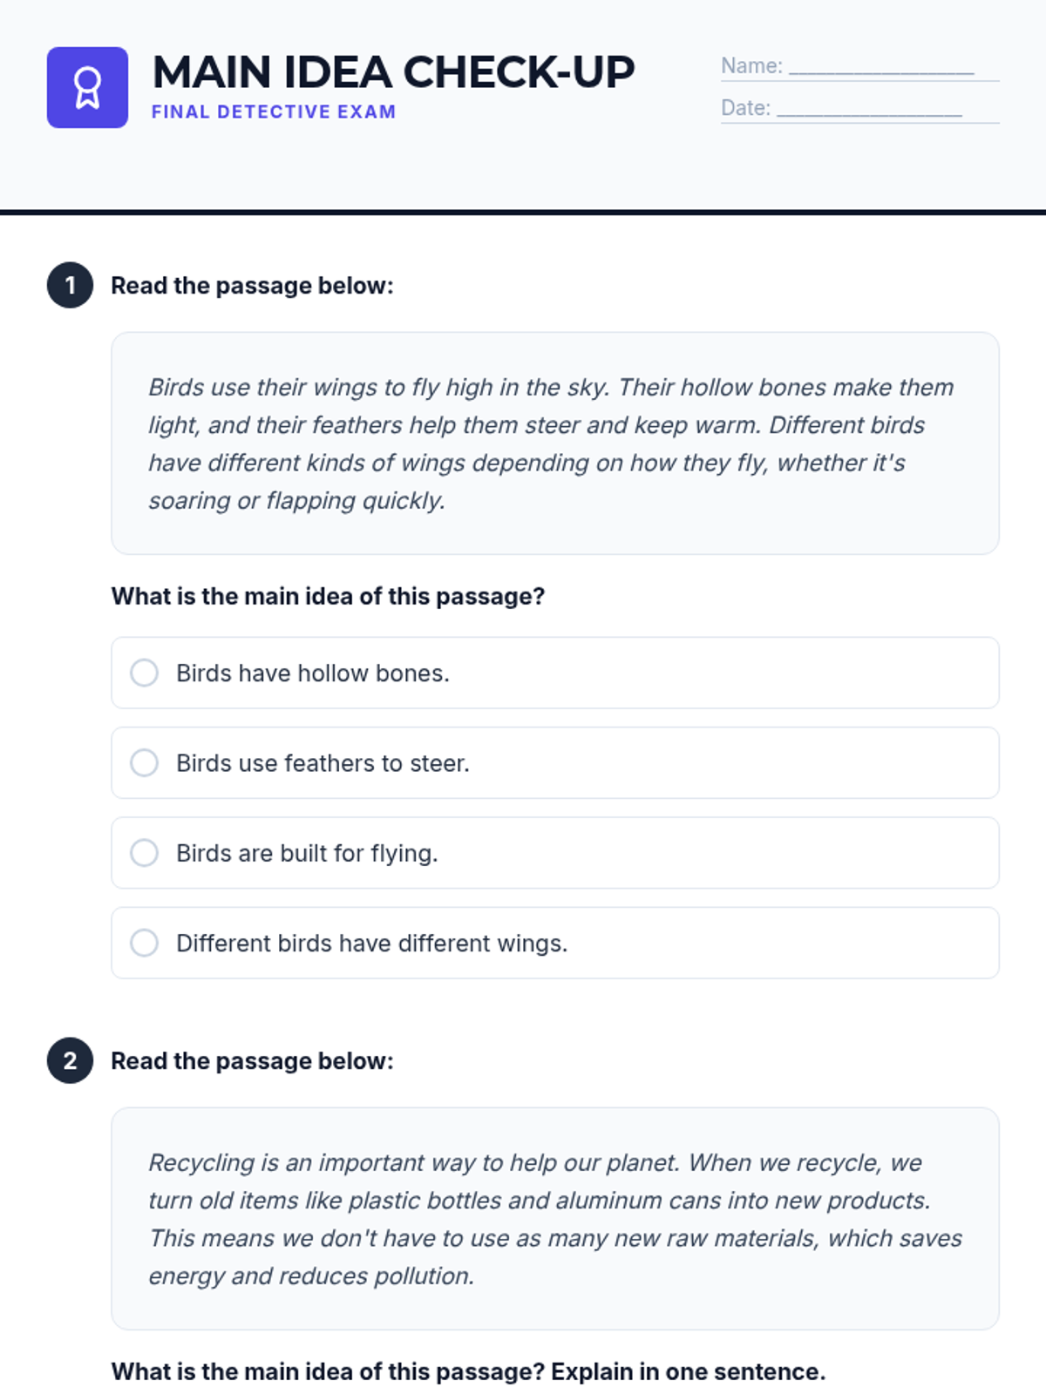Image resolution: width=1046 pixels, height=1394 pixels.
Task: Click the main idea question above the options
Action: [x=328, y=596]
